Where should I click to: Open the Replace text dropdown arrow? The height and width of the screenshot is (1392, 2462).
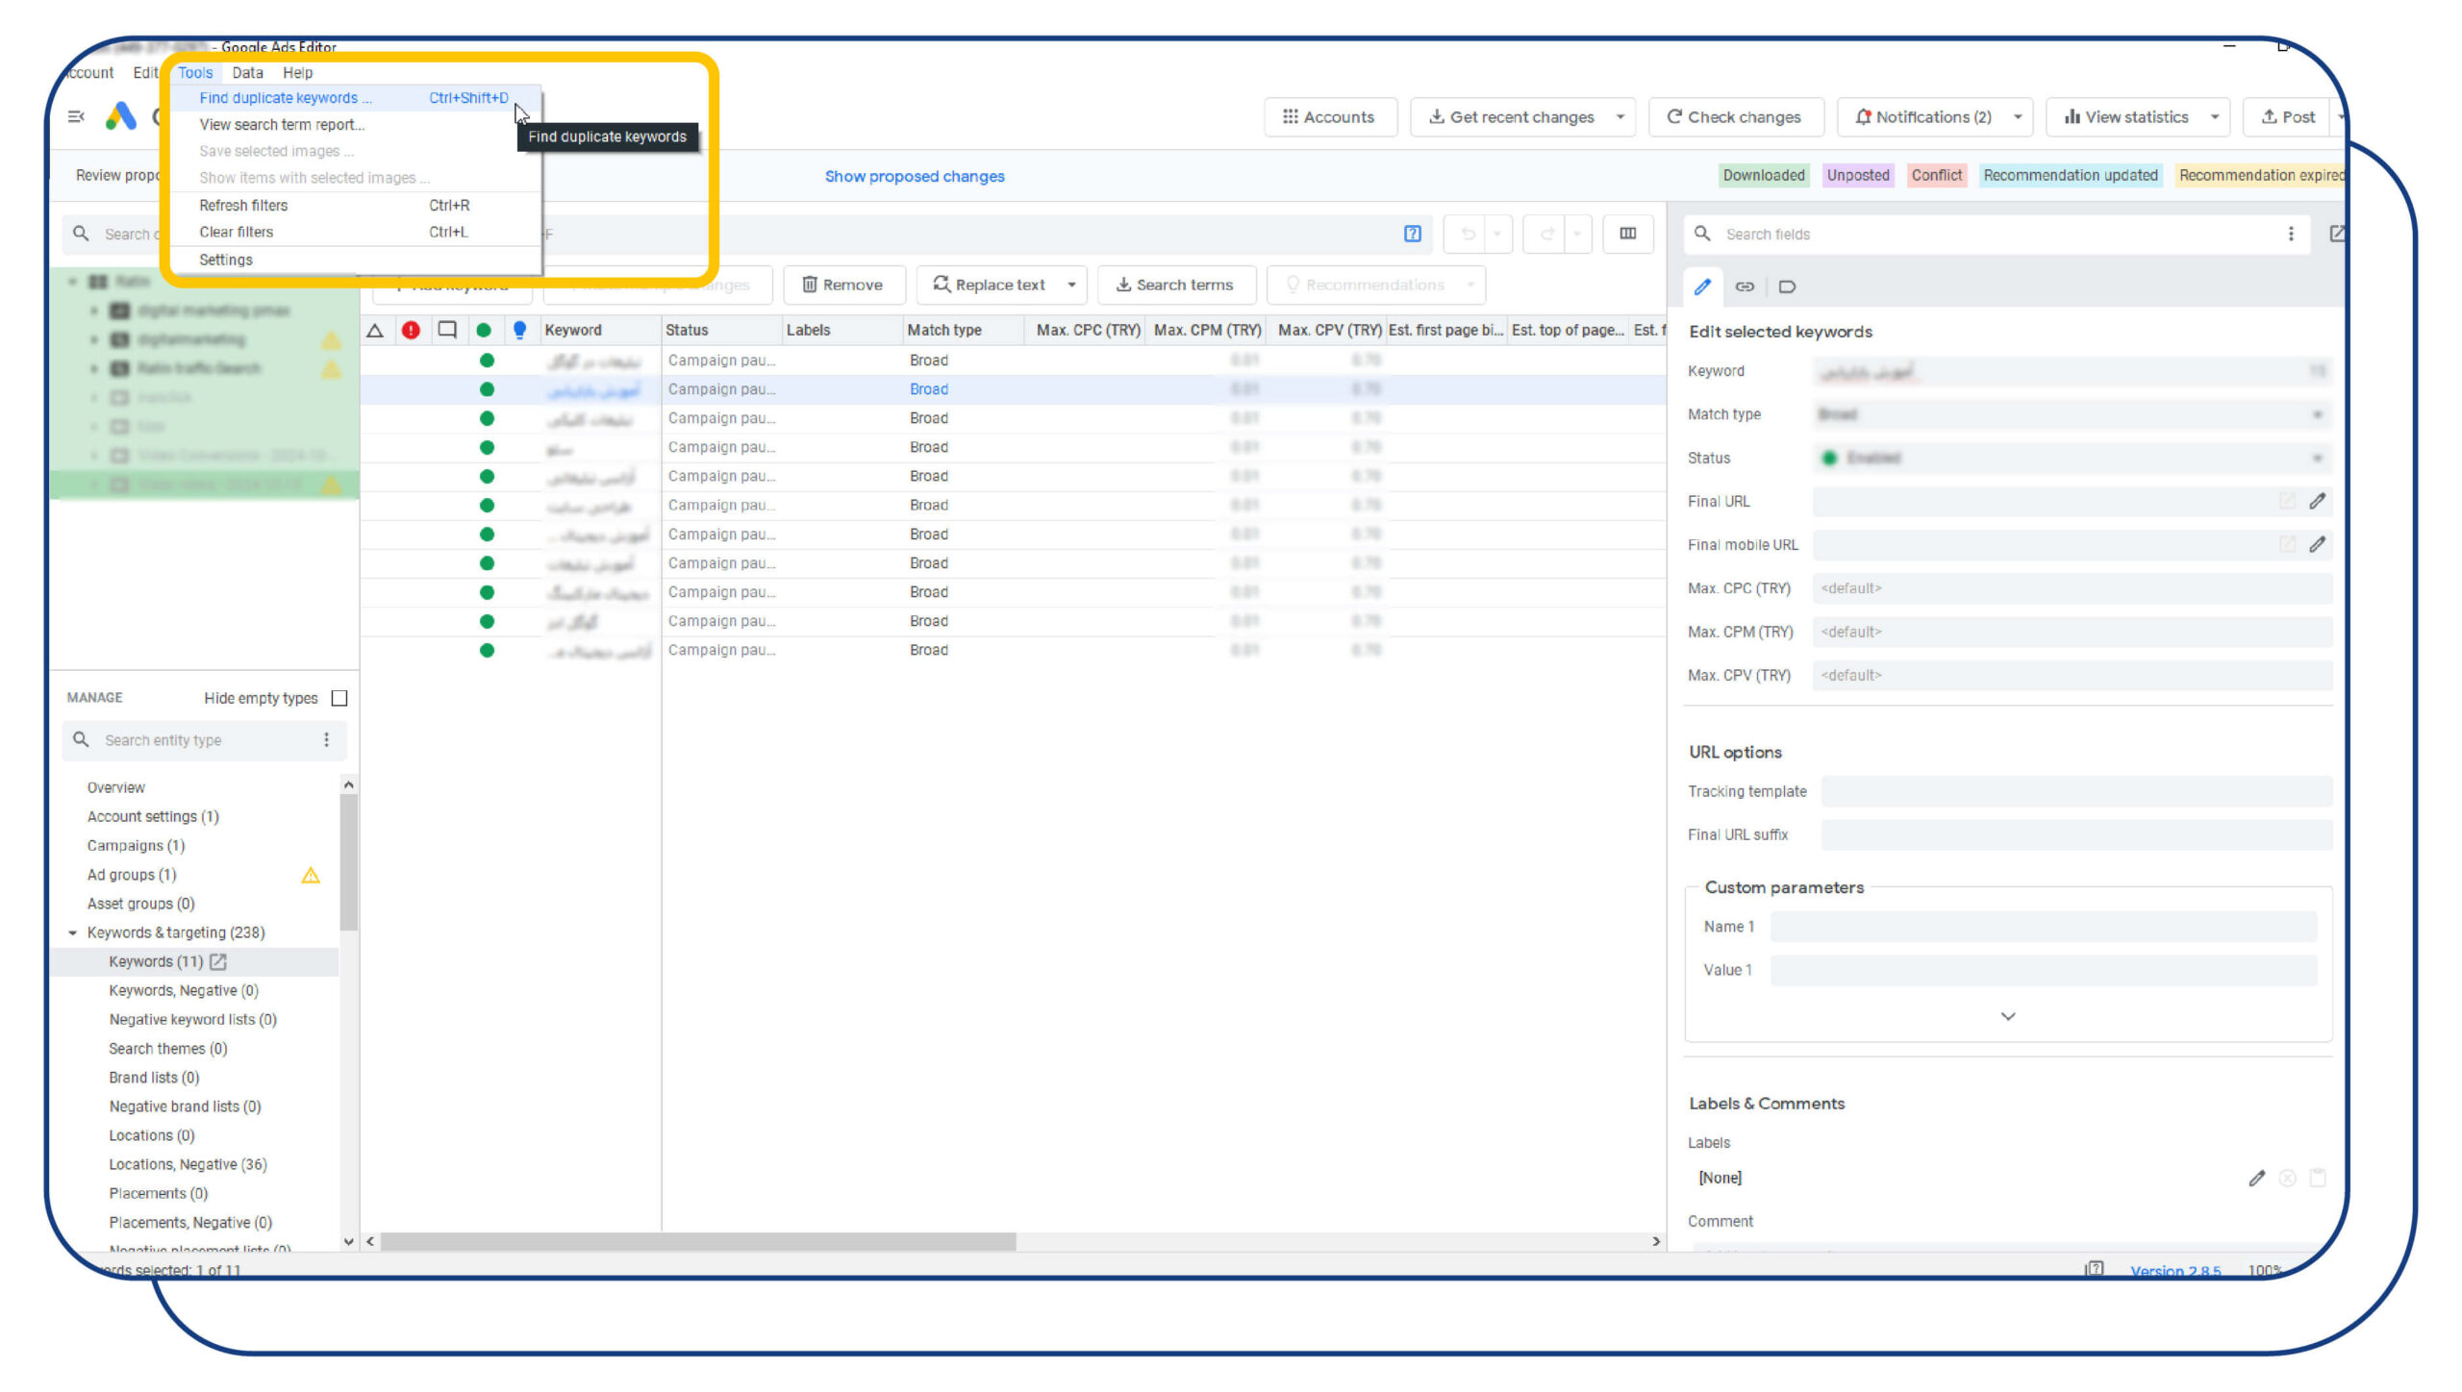(1071, 285)
